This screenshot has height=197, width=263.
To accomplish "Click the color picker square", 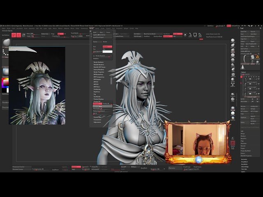I will point(5,82).
